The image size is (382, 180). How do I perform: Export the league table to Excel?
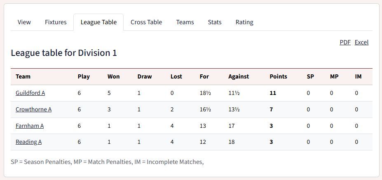[x=361, y=42]
